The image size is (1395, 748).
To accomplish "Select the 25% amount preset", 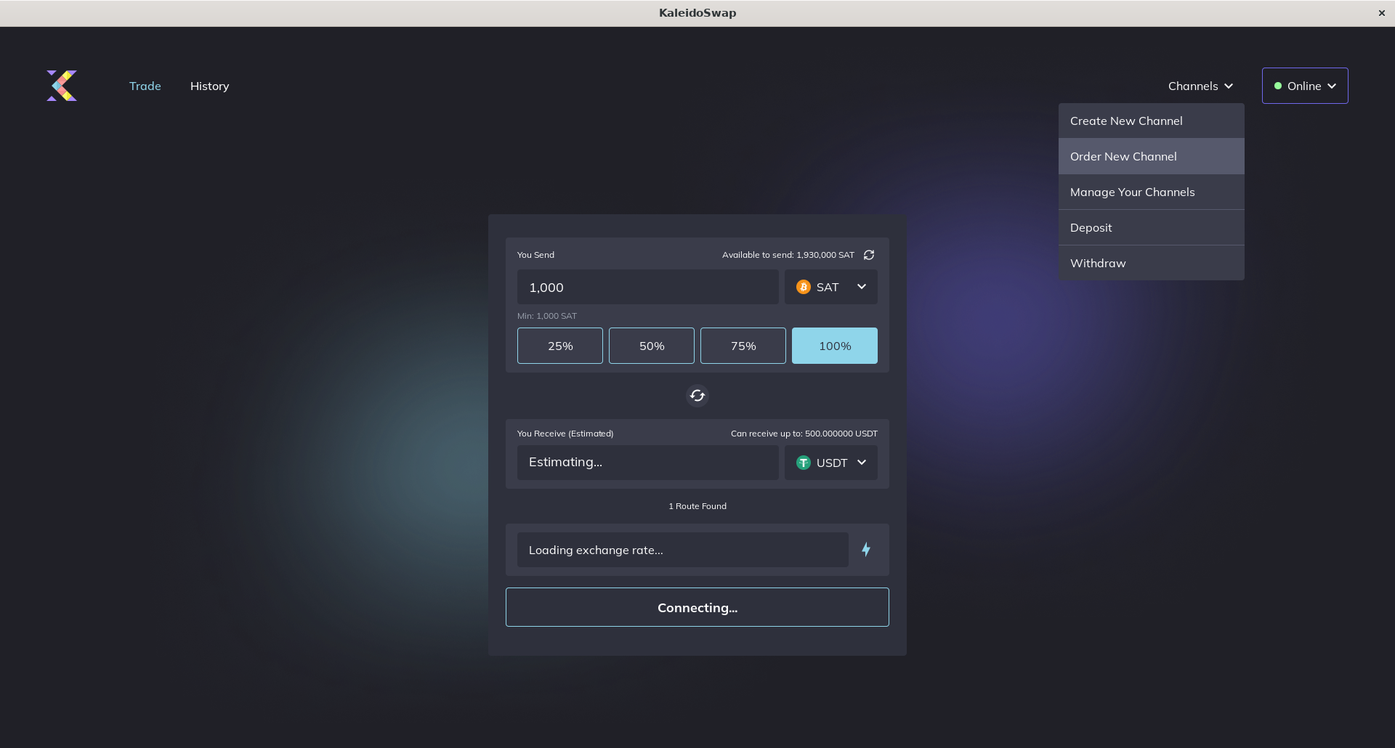I will [x=560, y=346].
